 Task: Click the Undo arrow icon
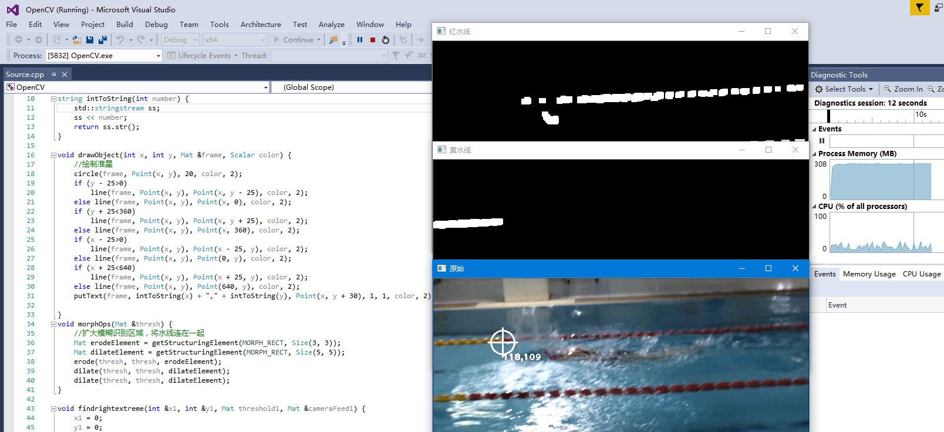120,40
